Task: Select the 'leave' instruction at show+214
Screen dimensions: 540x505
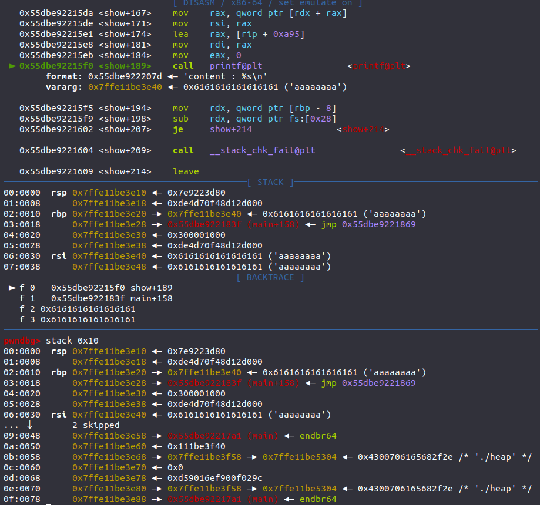Action: (x=186, y=171)
